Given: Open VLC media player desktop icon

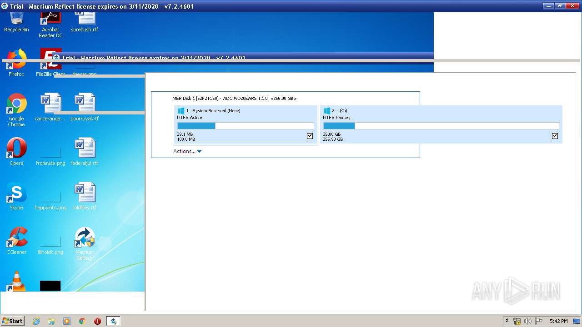Looking at the screenshot, I should pos(16,281).
